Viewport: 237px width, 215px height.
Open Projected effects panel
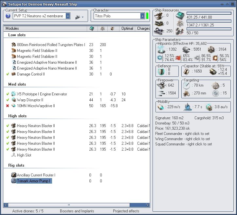click(x=126, y=211)
